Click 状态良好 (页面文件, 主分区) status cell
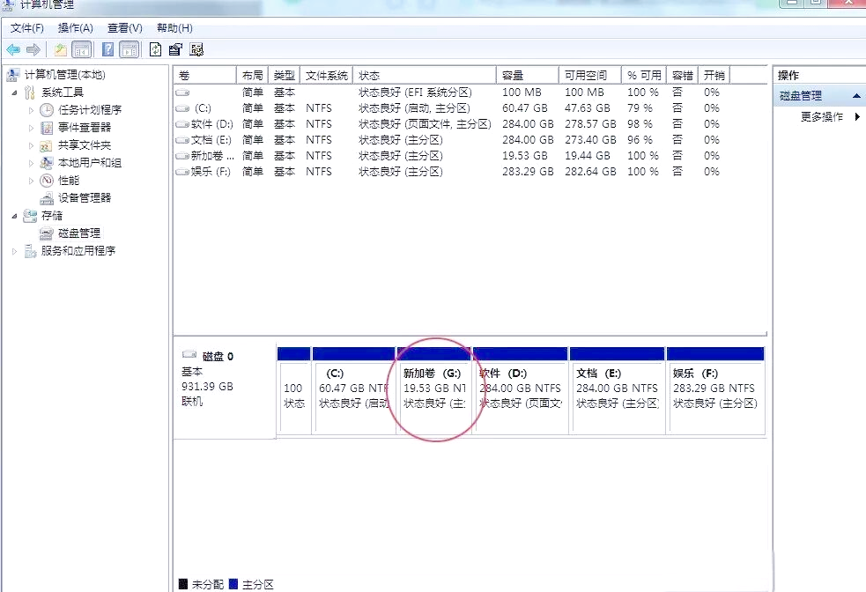866x592 pixels. point(425,124)
